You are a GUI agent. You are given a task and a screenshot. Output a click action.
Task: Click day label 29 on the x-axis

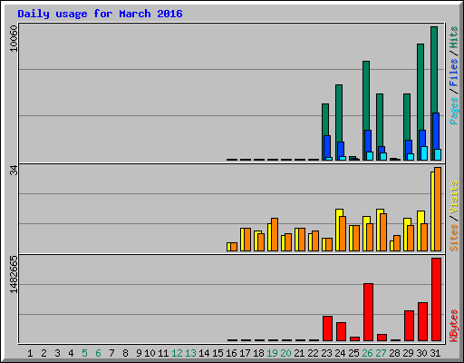click(x=408, y=353)
